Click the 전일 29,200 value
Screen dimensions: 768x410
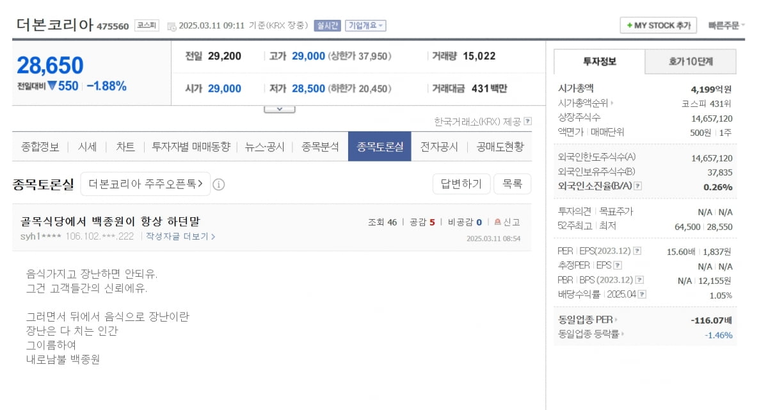pos(225,56)
